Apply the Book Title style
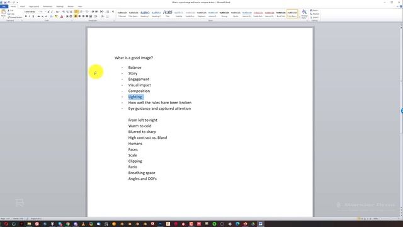This screenshot has width=403, height=227. click(x=281, y=14)
